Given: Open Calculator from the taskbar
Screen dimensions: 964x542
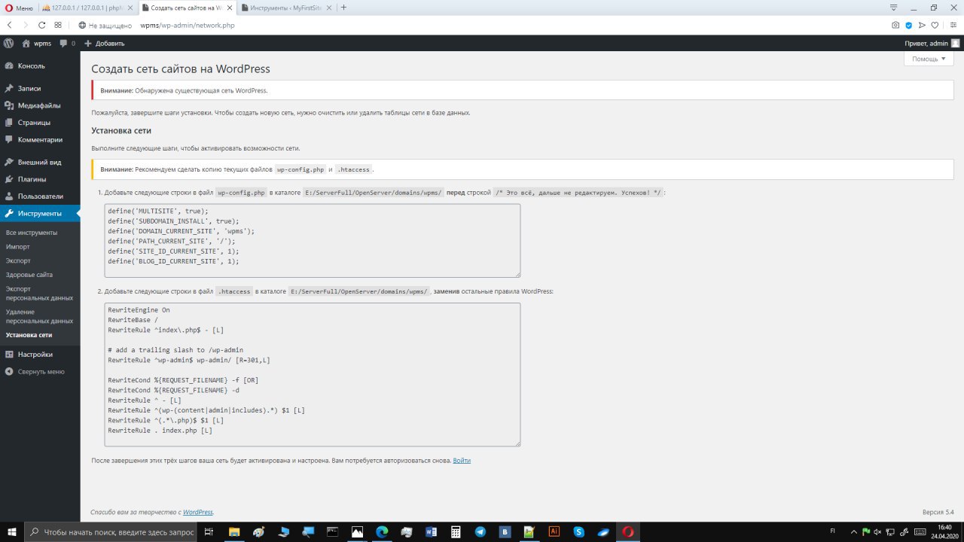Looking at the screenshot, I should pos(455,531).
